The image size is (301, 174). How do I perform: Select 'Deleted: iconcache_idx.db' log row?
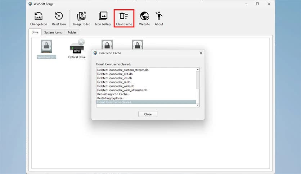(146, 78)
